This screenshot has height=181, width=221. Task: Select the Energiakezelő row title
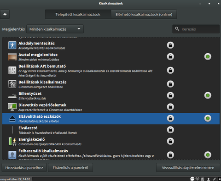coord(32,139)
